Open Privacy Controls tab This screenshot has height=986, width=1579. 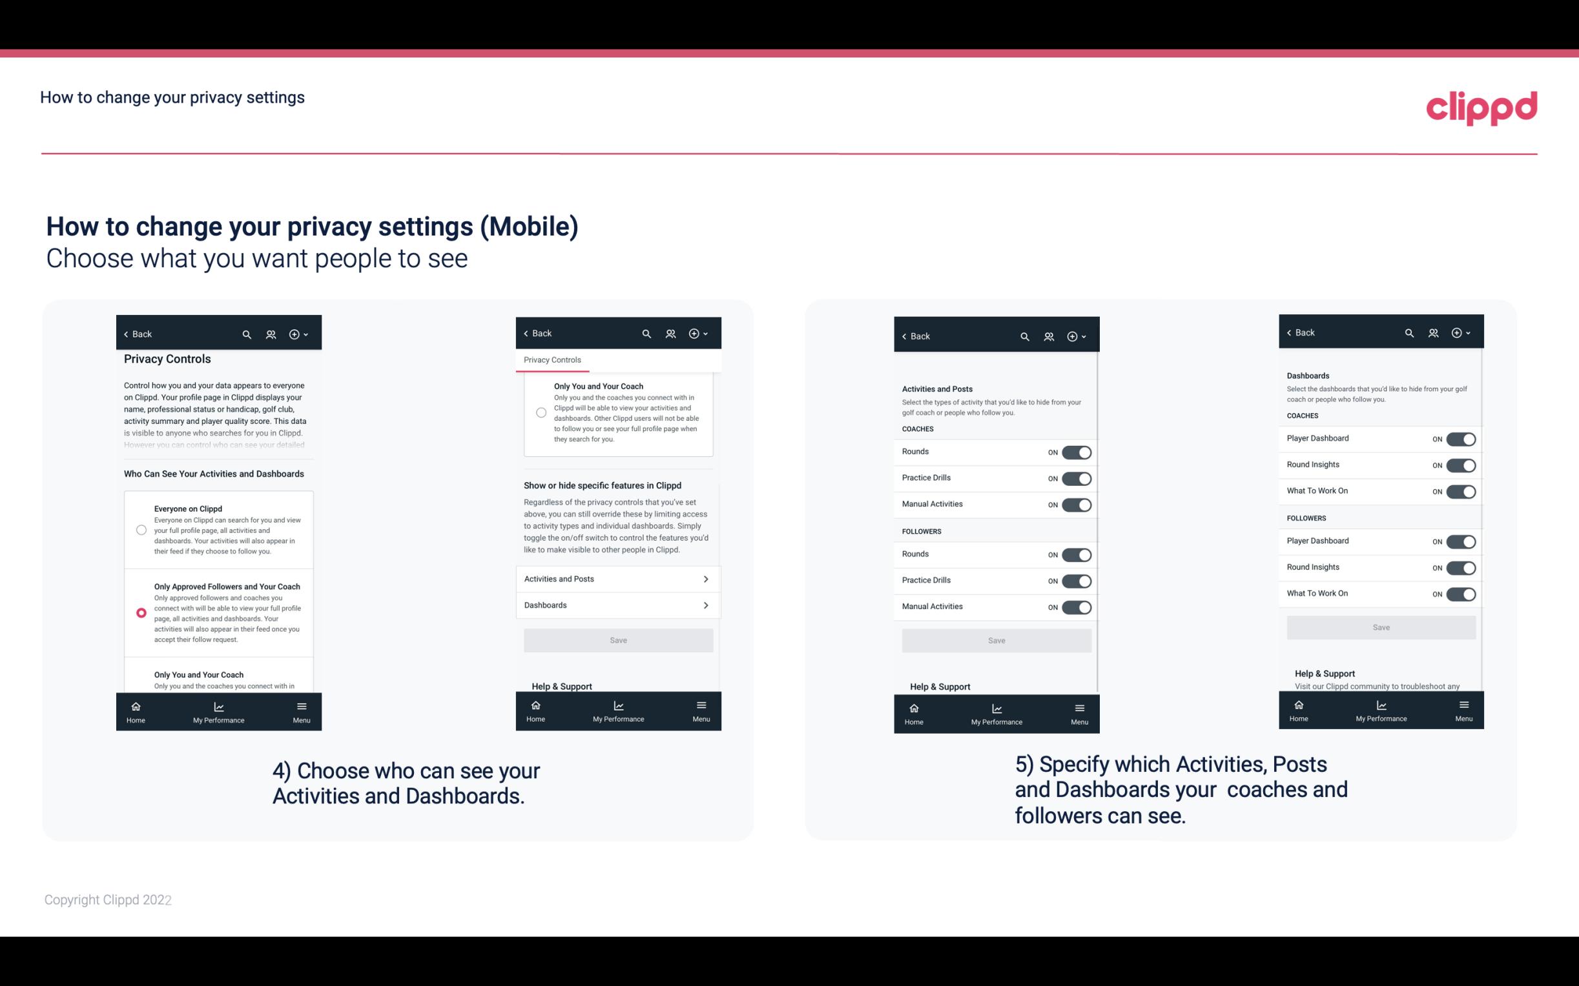click(x=552, y=360)
